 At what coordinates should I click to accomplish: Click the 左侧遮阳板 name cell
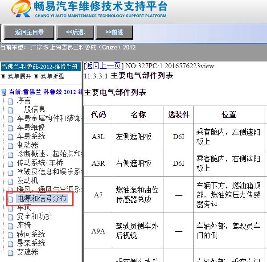(138, 137)
